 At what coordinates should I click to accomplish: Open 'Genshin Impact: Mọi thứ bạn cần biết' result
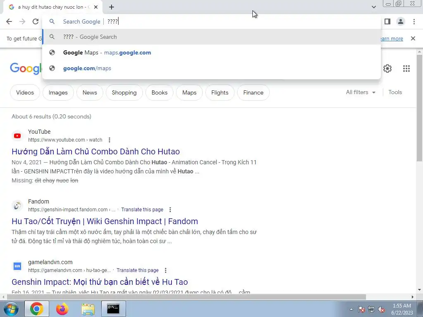[x=100, y=282]
